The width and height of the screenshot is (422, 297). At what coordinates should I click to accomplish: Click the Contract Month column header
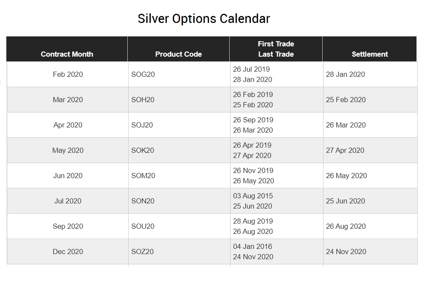coord(67,49)
